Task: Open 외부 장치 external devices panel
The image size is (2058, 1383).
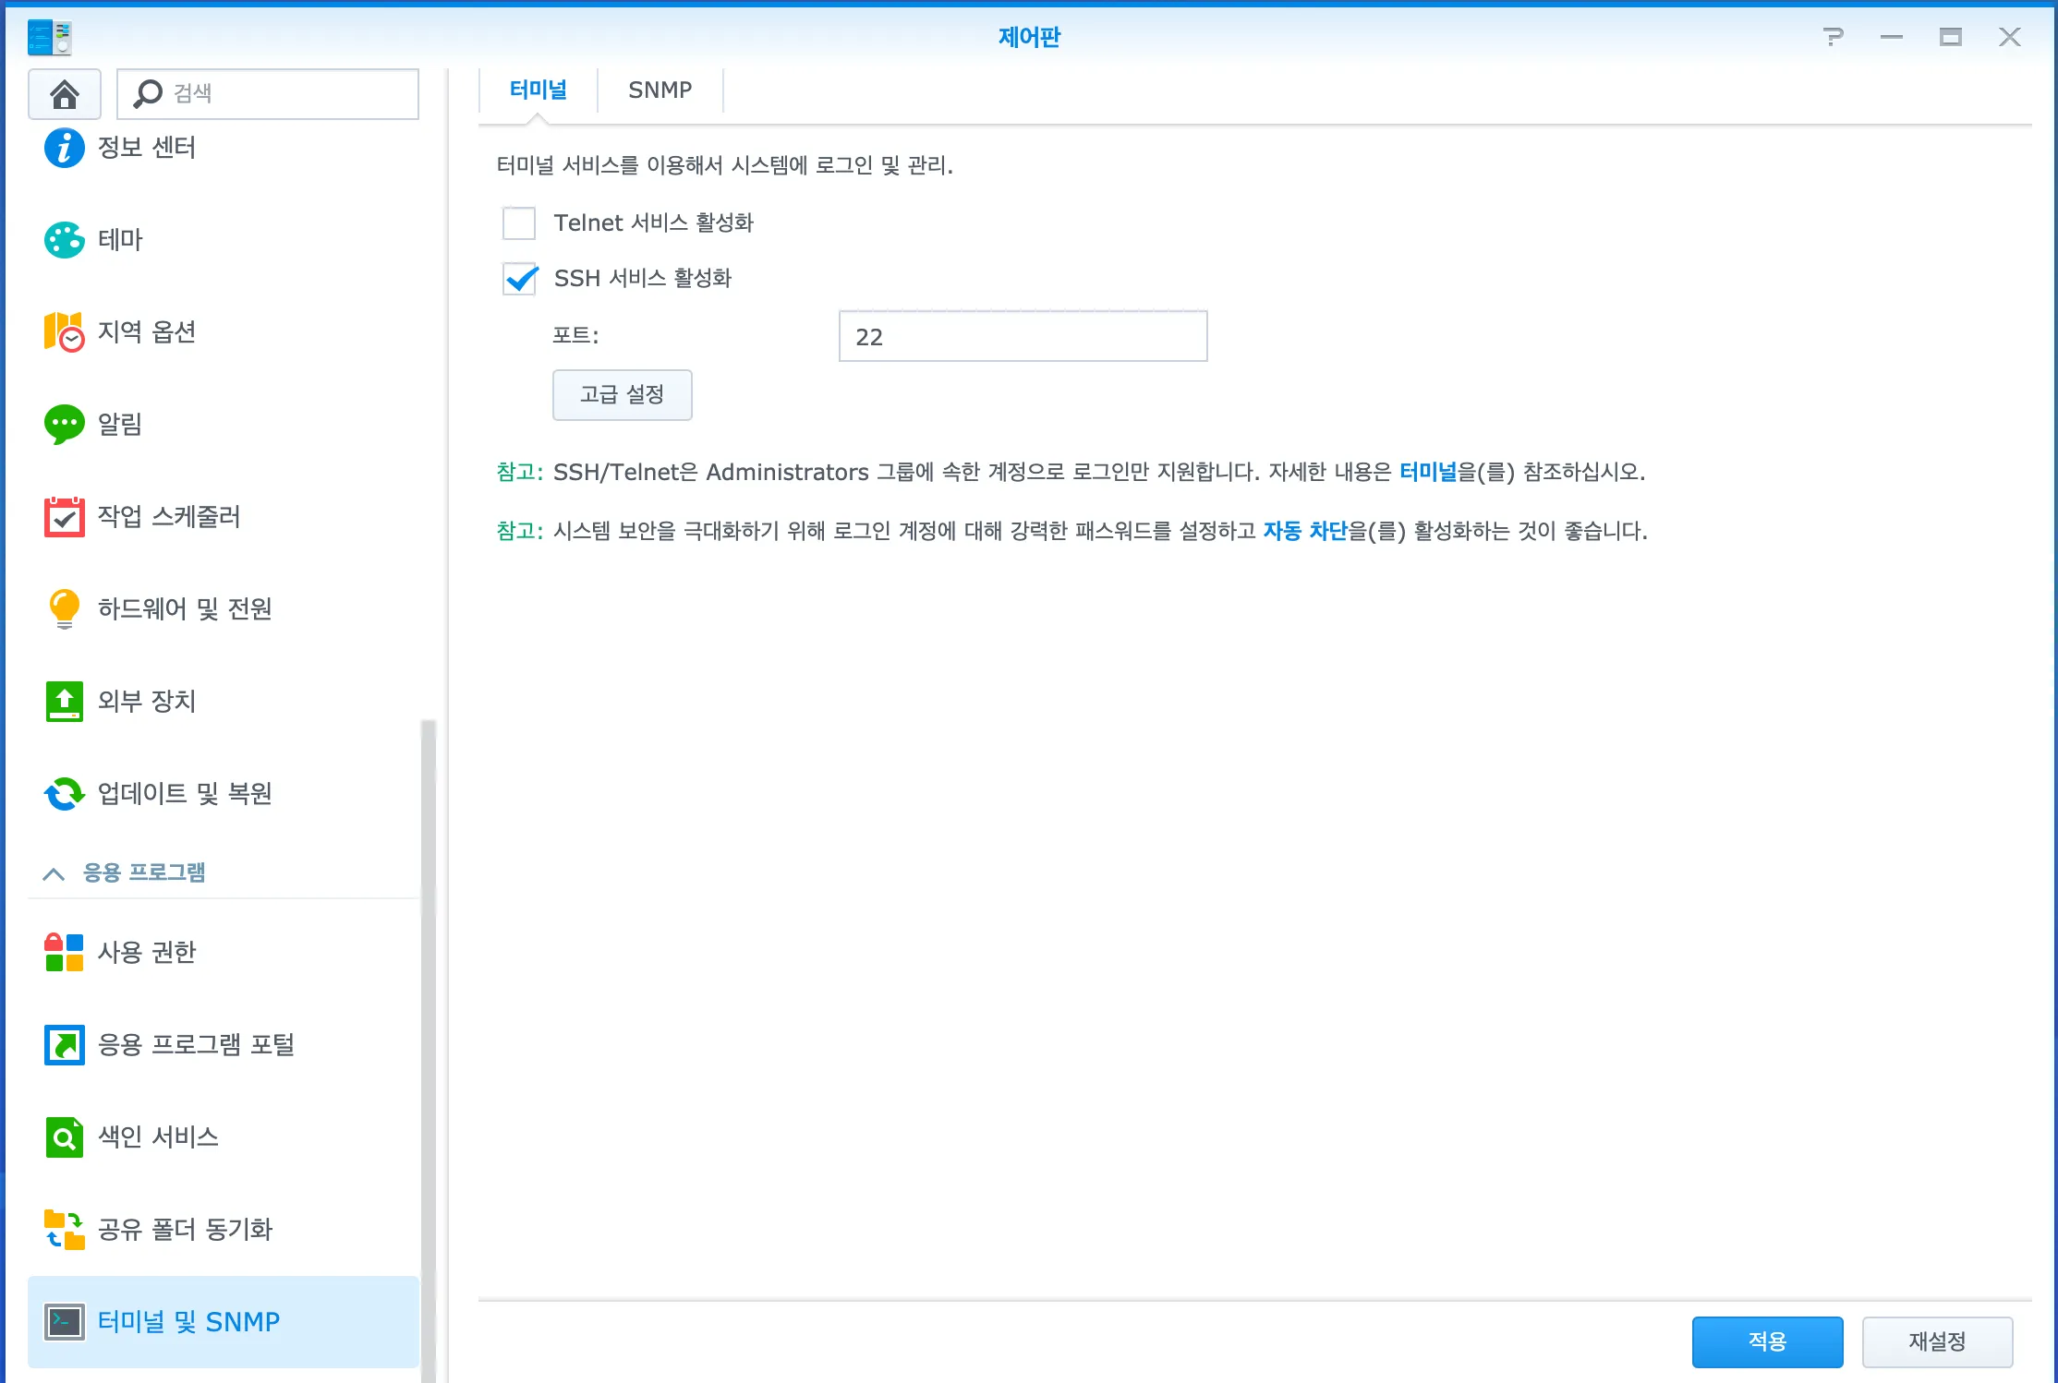Action: (64, 701)
